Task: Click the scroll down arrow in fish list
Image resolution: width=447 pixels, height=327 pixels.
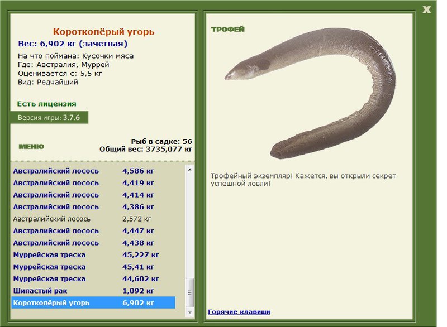Action: coord(190,312)
